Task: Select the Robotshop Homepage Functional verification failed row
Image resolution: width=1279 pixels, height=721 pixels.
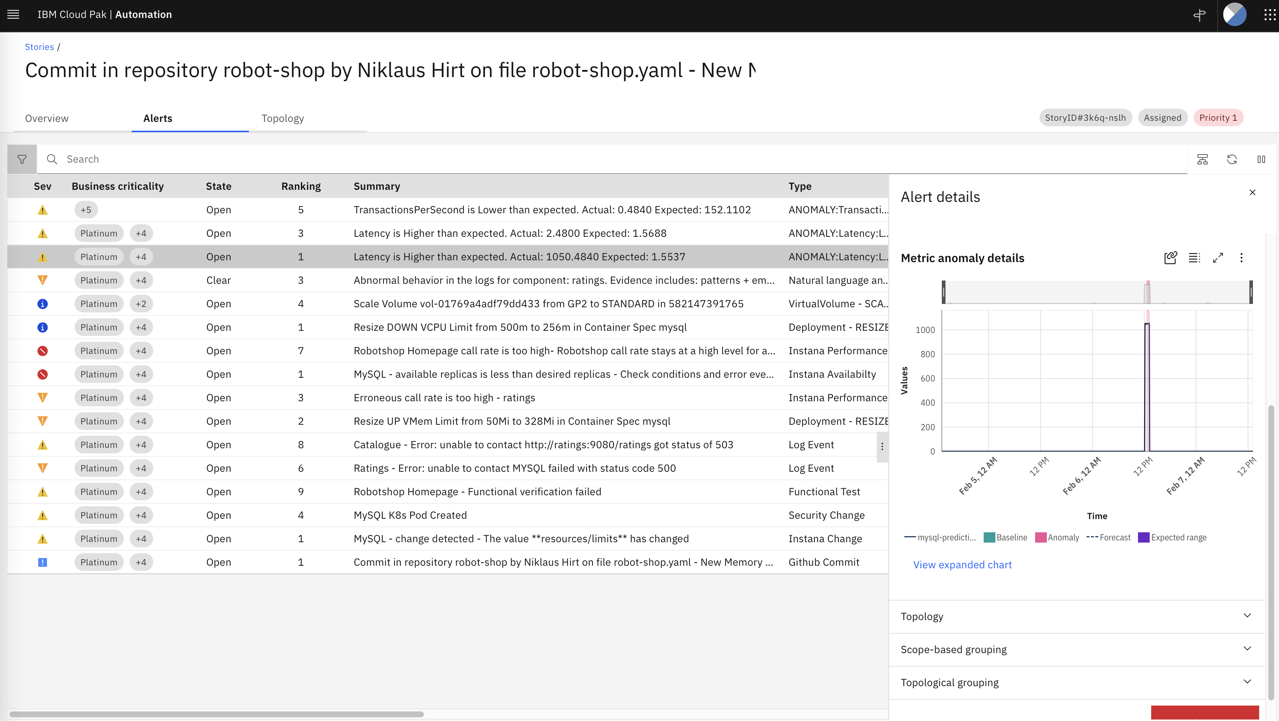Action: [448, 492]
